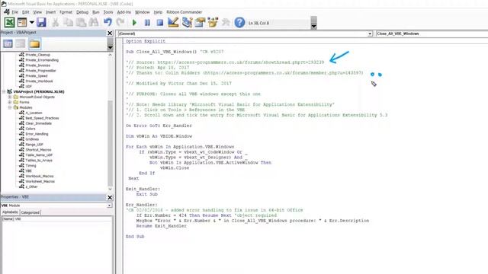Select the Table_Name_UDF module
The image size is (488, 274).
click(x=39, y=155)
